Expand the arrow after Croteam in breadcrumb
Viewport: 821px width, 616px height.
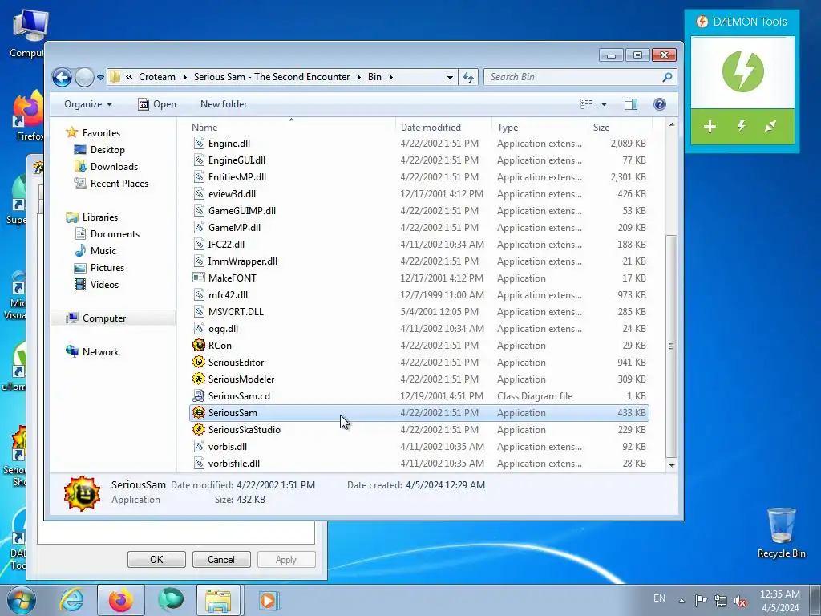point(185,77)
